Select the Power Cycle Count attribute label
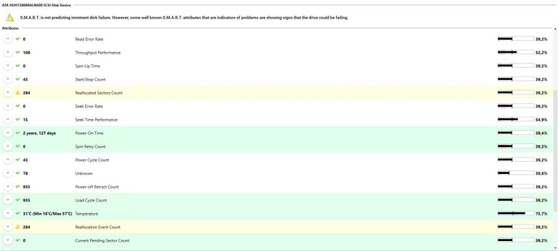The image size is (559, 251). (91, 160)
